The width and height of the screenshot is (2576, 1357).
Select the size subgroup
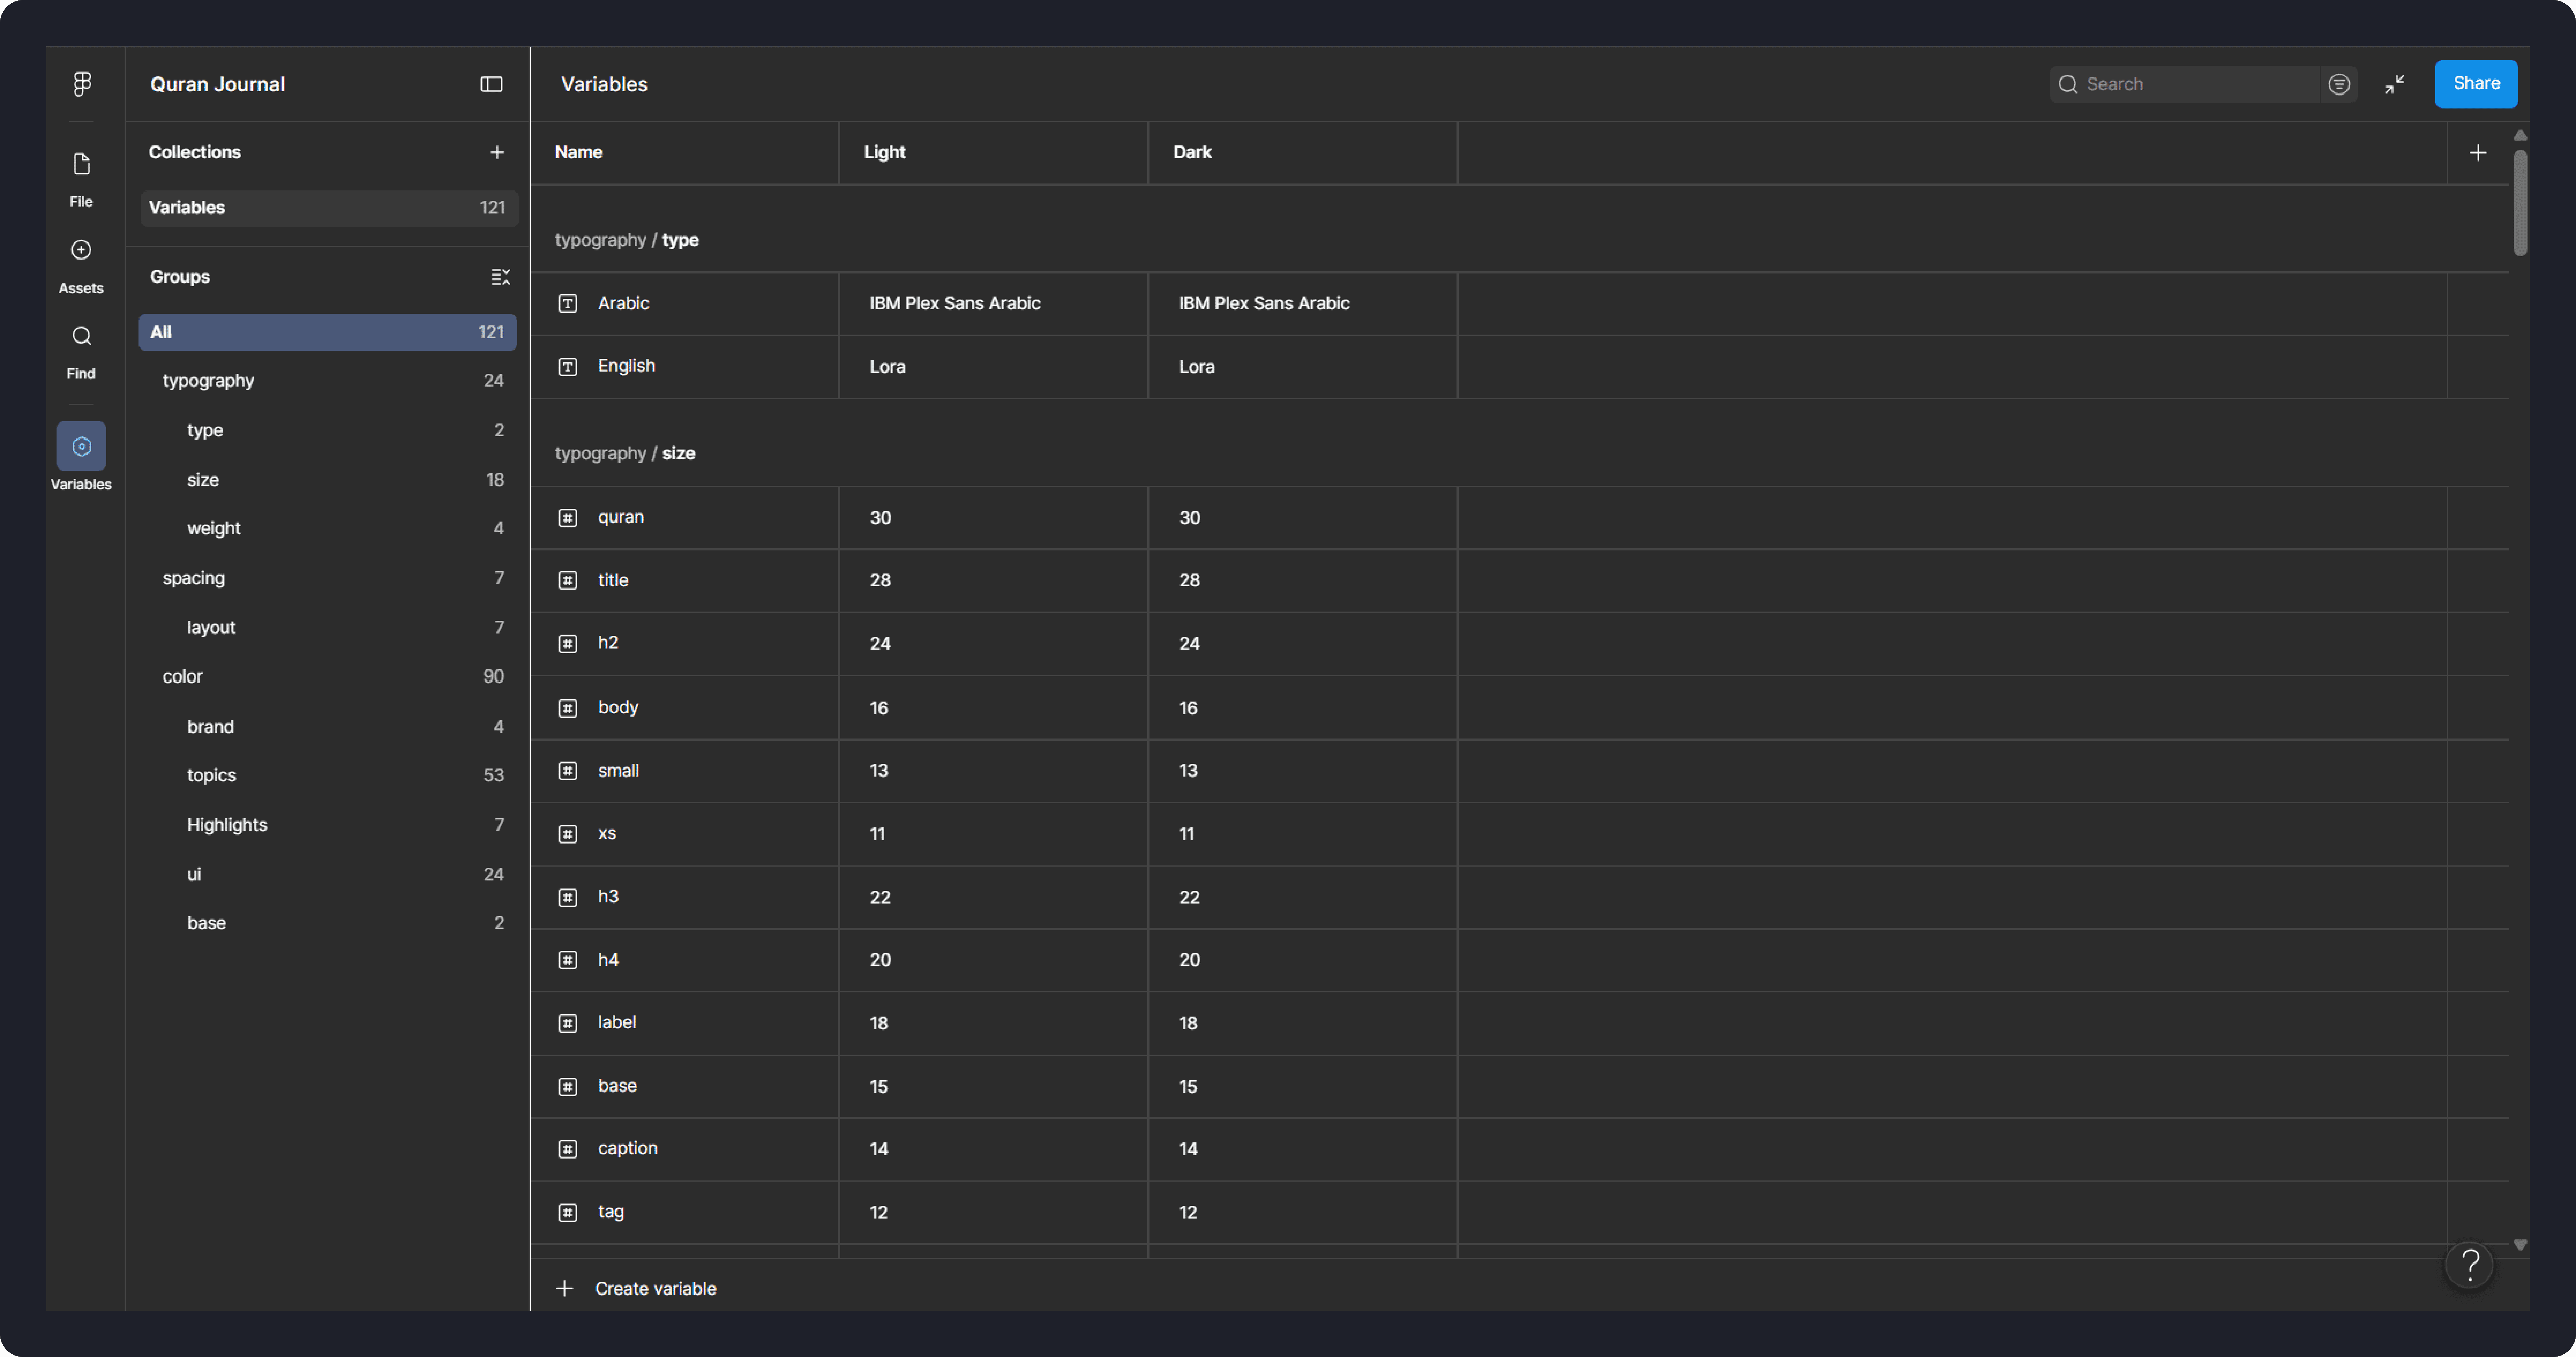(x=328, y=480)
